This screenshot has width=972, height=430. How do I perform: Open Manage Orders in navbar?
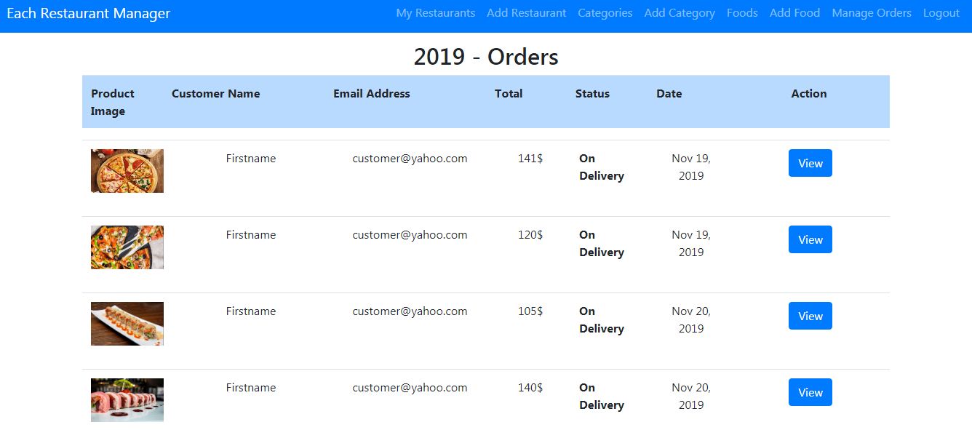[x=872, y=13]
